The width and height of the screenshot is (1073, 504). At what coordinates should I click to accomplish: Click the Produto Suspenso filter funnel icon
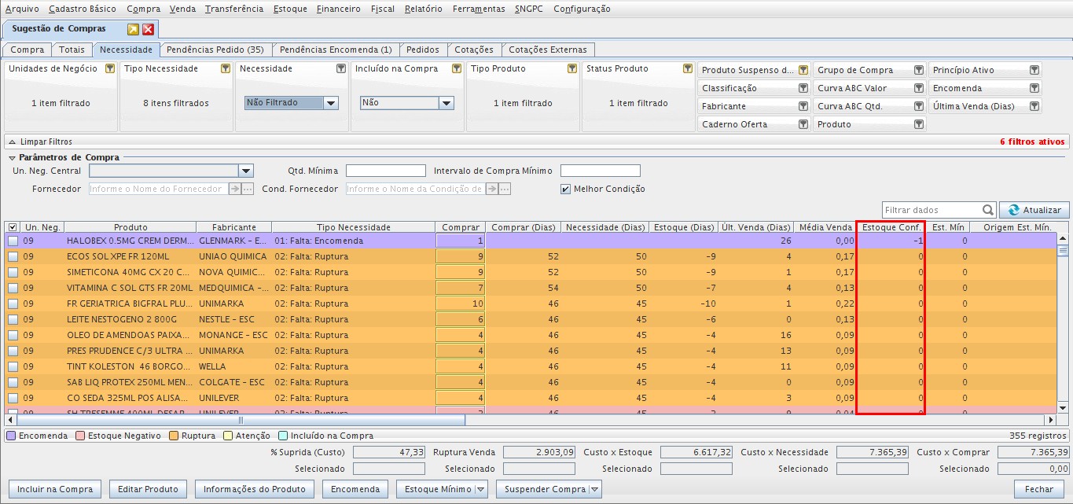pyautogui.click(x=803, y=70)
